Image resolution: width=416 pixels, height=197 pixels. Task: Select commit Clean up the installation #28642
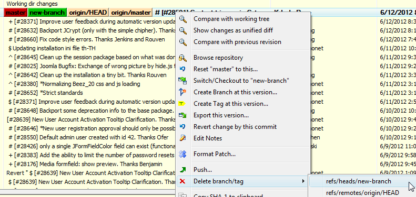pyautogui.click(x=87, y=75)
